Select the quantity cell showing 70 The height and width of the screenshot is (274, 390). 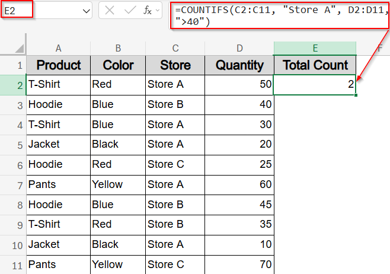pyautogui.click(x=239, y=265)
